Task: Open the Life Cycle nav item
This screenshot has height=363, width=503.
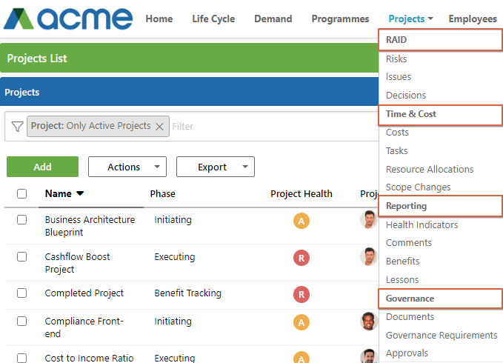Action: 213,19
